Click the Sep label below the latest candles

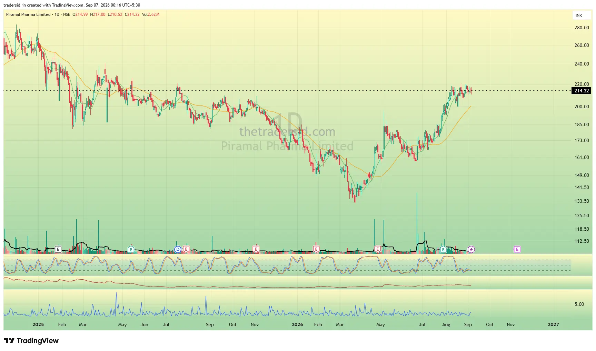click(468, 324)
